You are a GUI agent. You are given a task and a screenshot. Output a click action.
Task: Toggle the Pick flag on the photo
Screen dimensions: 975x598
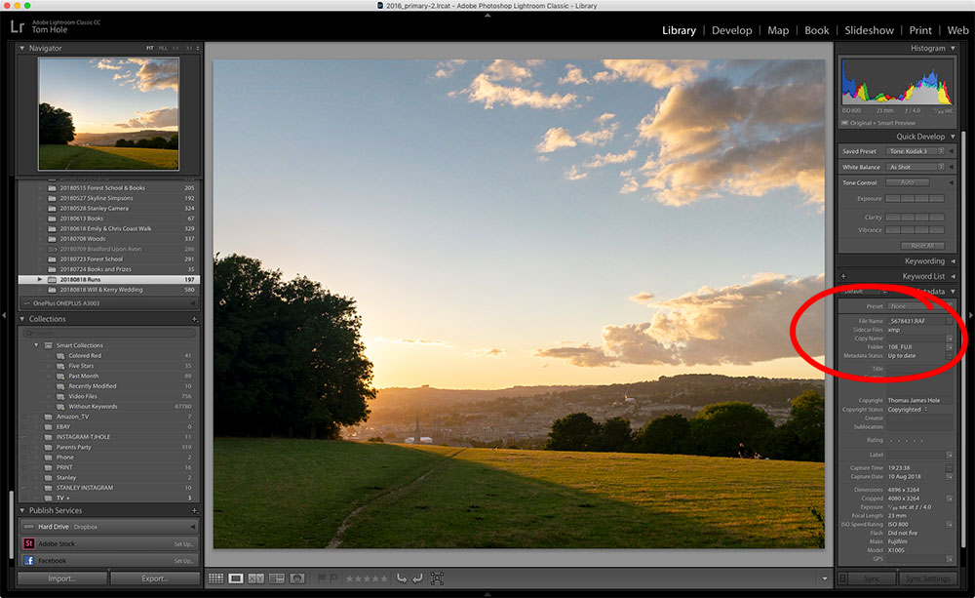coord(321,578)
